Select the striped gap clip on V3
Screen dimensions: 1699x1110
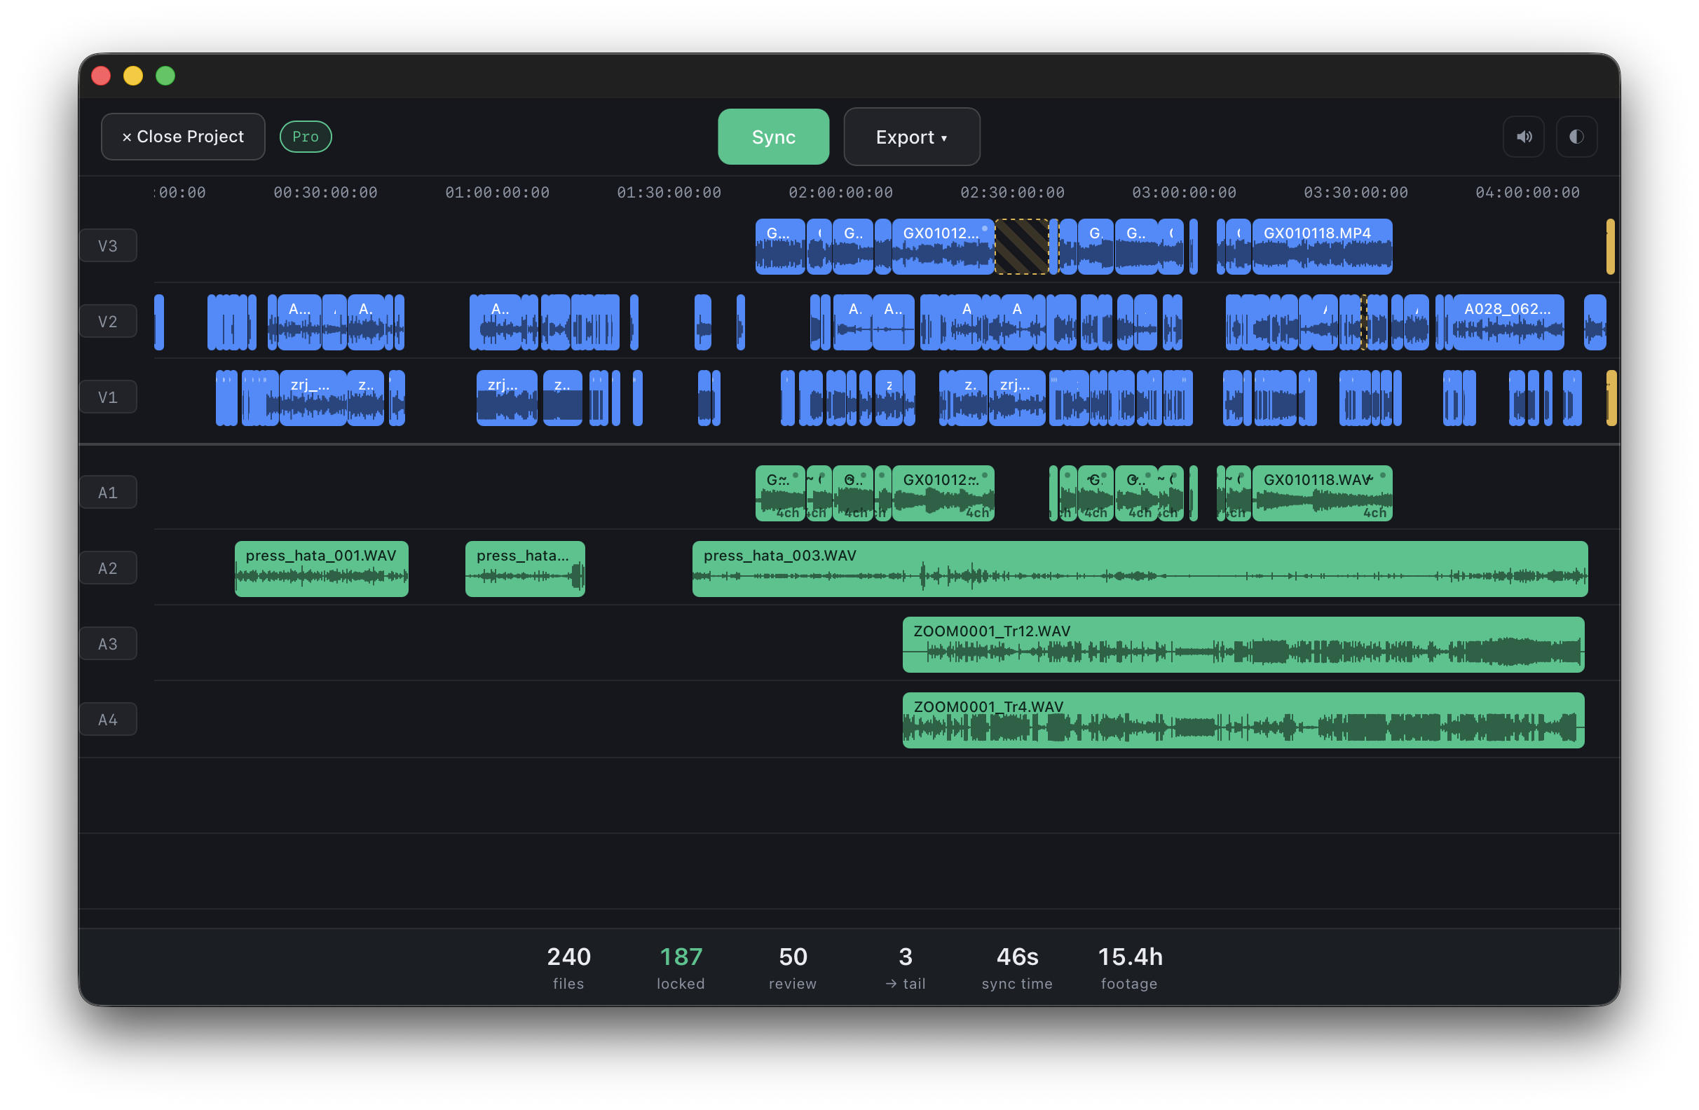click(1021, 247)
